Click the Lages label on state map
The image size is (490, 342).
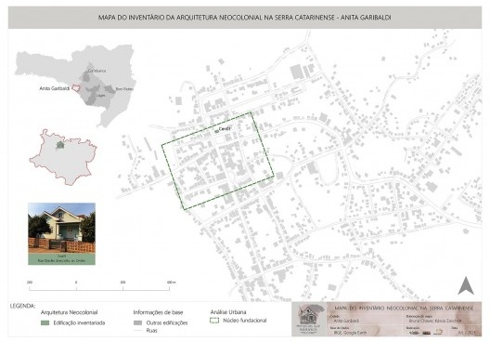pyautogui.click(x=100, y=96)
